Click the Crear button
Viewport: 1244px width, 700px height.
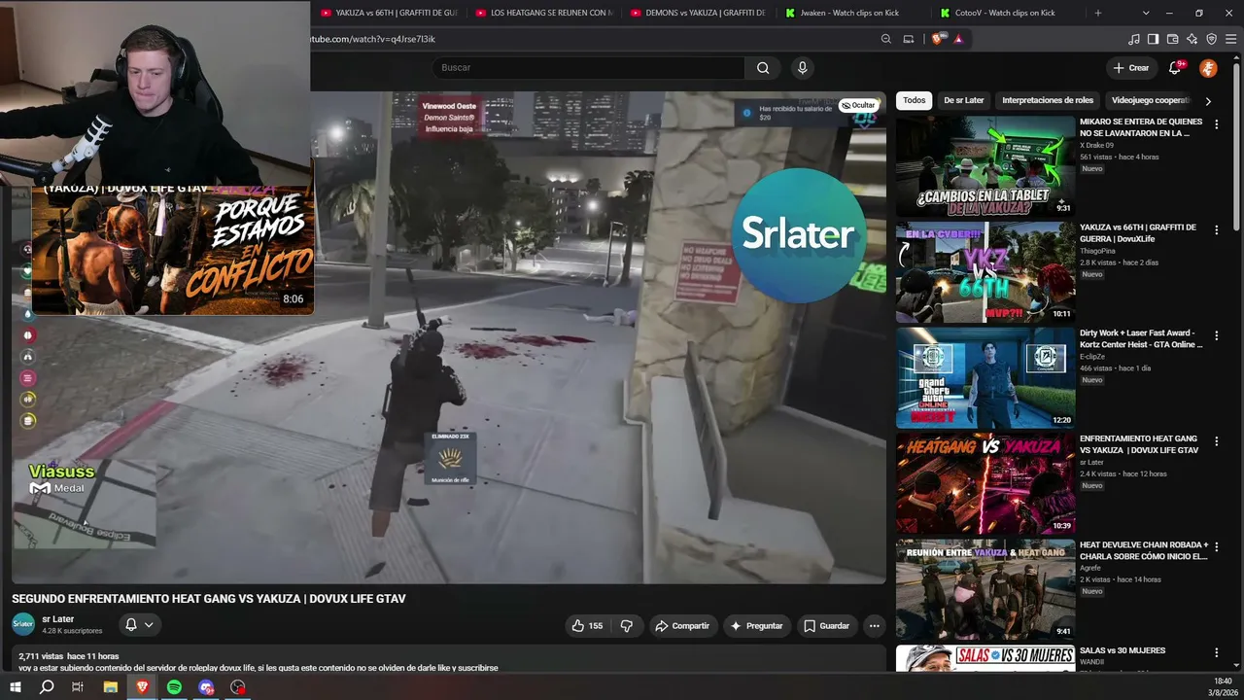[x=1131, y=68]
